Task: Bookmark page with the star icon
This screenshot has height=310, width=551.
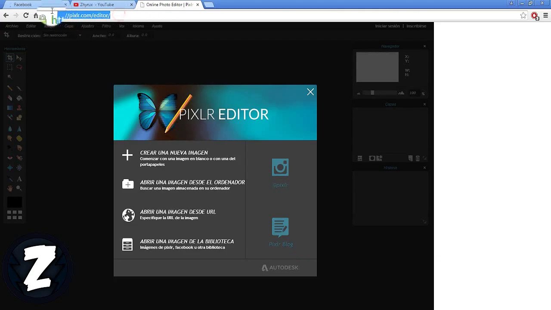Action: tap(523, 15)
